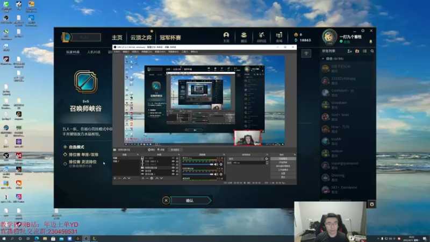Image resolution: width=430 pixels, height=242 pixels.
Task: Select friend Givedown
Action: (347, 104)
